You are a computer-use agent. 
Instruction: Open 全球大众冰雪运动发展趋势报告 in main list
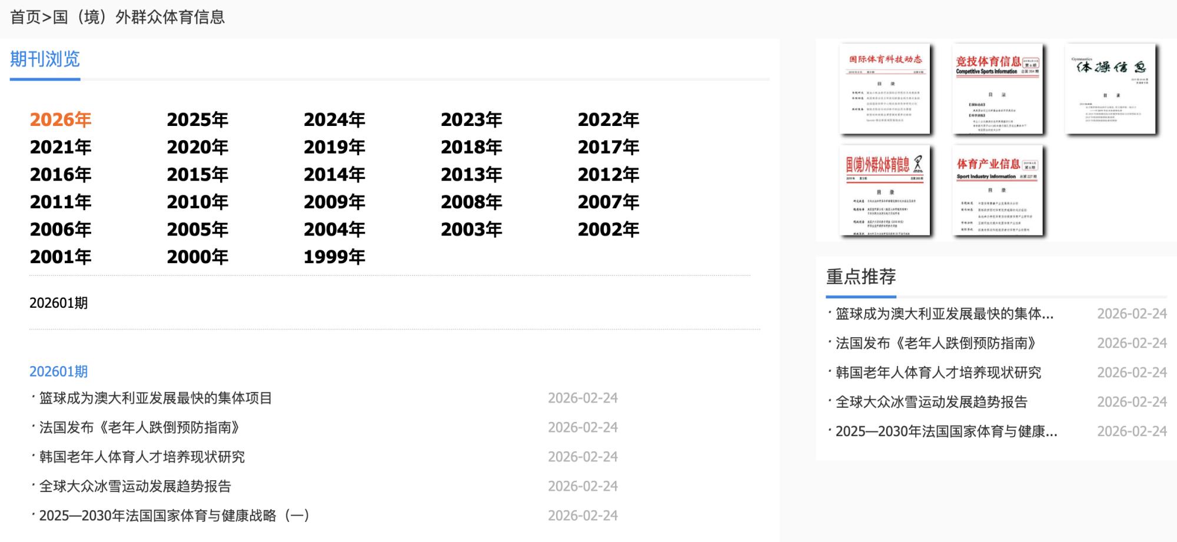click(135, 486)
